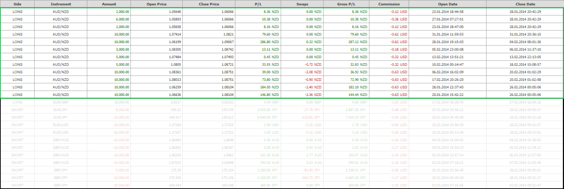Select amount 6,000.00 cell
This screenshot has width=564, height=189.
click(x=109, y=20)
